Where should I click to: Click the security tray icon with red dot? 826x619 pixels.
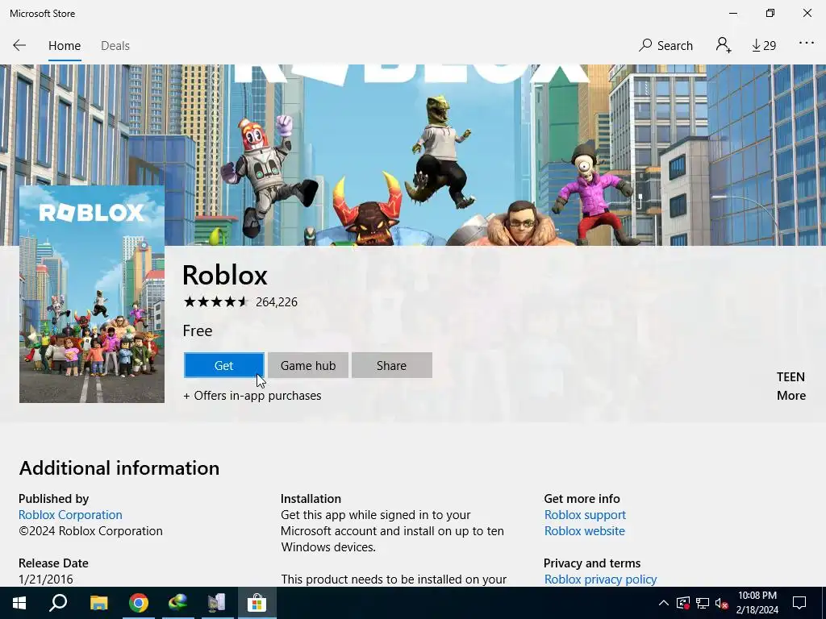[682, 603]
